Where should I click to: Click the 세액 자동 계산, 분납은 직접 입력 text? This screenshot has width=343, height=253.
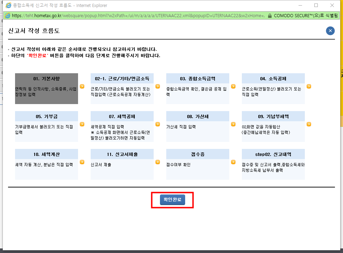[x=44, y=165]
